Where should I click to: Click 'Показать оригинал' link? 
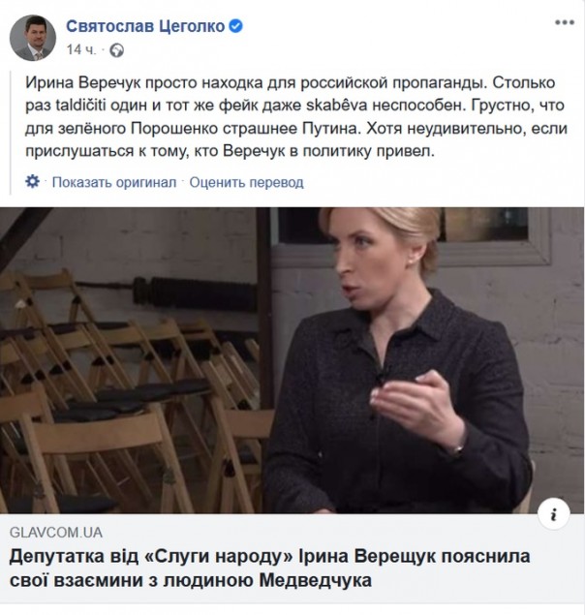(x=114, y=182)
